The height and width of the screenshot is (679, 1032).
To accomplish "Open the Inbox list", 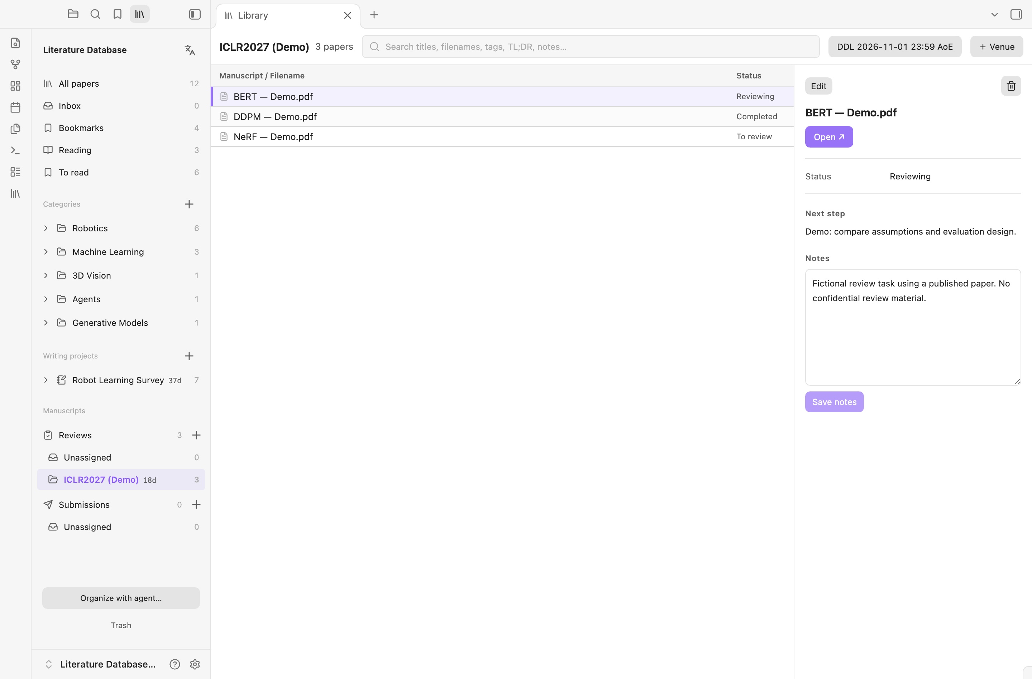I will 121,106.
